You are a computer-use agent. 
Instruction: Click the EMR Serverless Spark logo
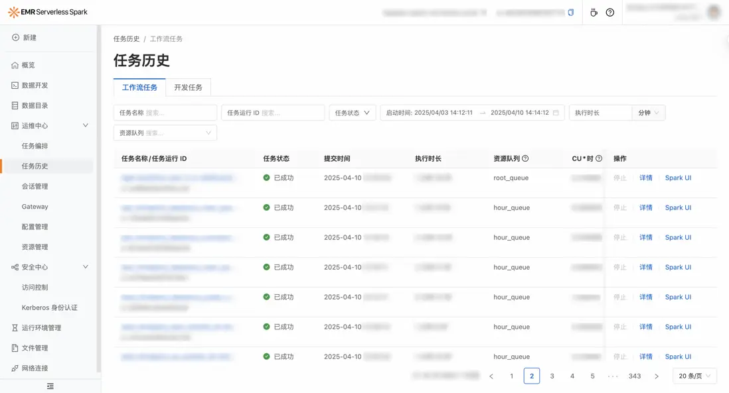tap(47, 12)
